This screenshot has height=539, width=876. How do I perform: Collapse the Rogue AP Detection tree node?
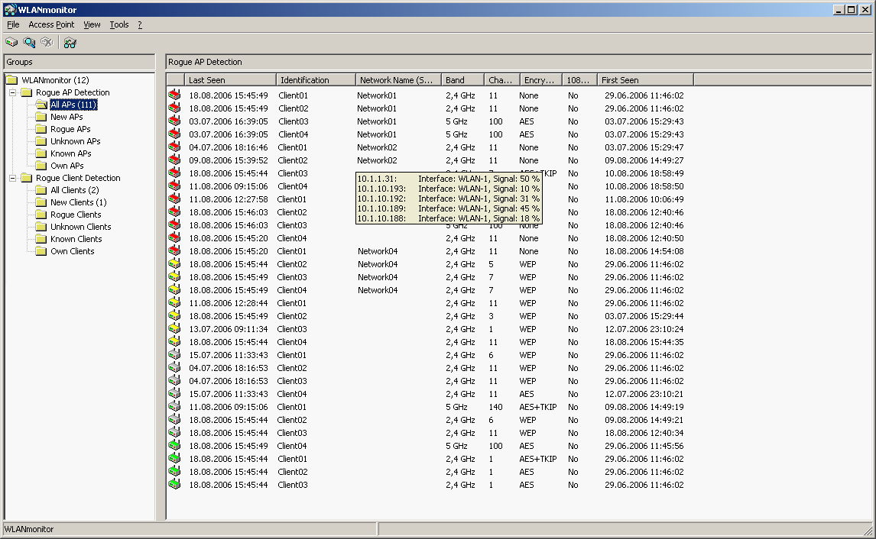(x=13, y=92)
